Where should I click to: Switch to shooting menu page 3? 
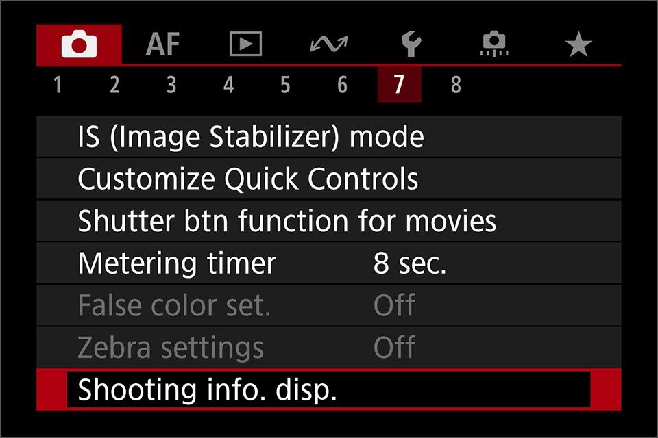click(171, 85)
